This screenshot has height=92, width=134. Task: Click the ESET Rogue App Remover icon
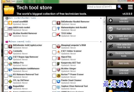(10, 58)
